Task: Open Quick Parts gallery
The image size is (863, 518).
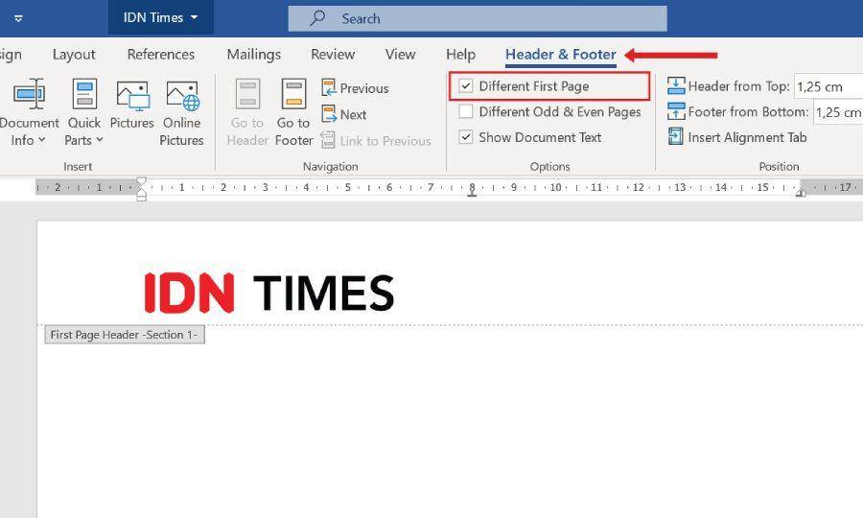Action: (84, 112)
